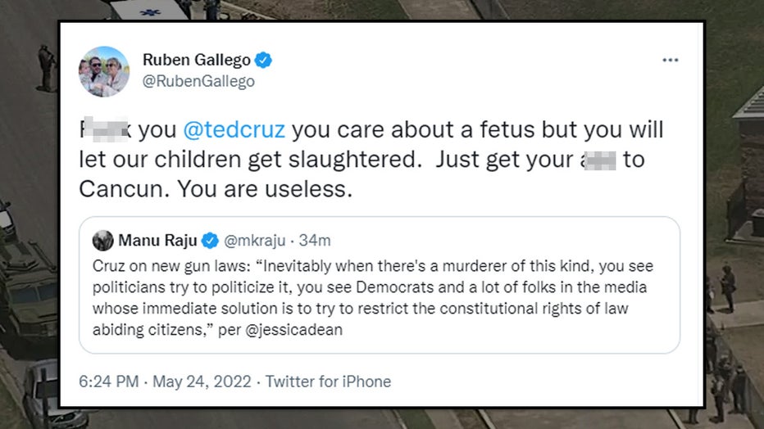Screen dimensions: 764x429
Task: Open the three-dot more options menu
Action: [x=671, y=61]
